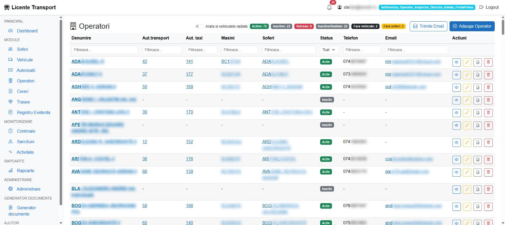Viewport: 505px width, 225px height.
Task: Click the Soferi column header in the table
Action: (268, 38)
